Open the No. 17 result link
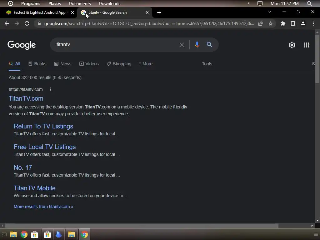 23,167
